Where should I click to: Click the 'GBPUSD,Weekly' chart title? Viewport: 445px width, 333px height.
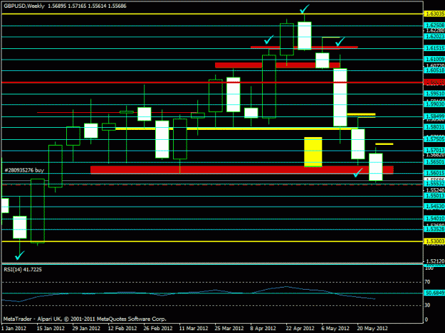point(24,6)
